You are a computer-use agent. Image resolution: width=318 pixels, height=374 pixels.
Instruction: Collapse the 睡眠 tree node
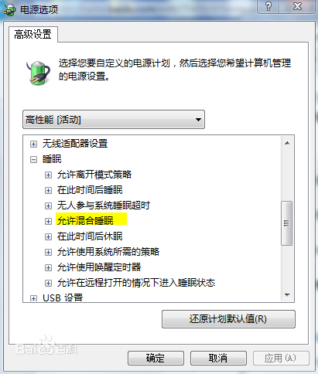pos(33,159)
